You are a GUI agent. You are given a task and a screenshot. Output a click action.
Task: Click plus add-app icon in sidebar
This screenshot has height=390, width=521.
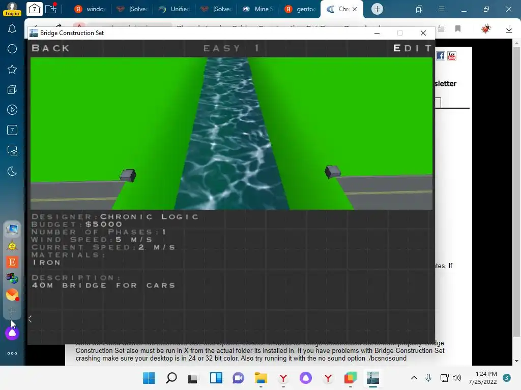click(12, 311)
